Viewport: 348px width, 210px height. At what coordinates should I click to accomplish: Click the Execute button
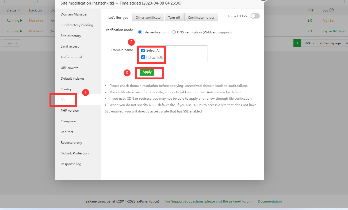click(x=12, y=43)
